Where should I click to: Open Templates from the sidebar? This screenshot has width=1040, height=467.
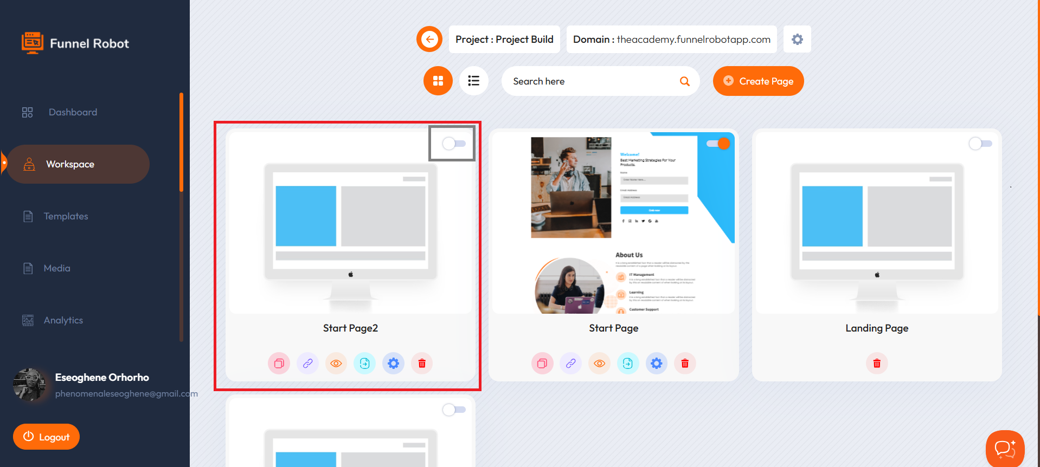click(x=55, y=216)
